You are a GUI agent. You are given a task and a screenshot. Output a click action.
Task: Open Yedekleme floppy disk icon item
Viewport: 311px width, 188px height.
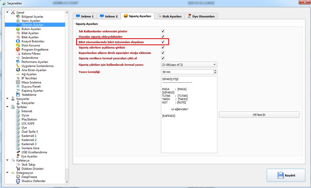click(x=18, y=95)
